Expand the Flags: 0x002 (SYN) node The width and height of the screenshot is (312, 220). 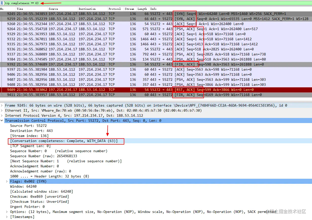(x=7, y=181)
